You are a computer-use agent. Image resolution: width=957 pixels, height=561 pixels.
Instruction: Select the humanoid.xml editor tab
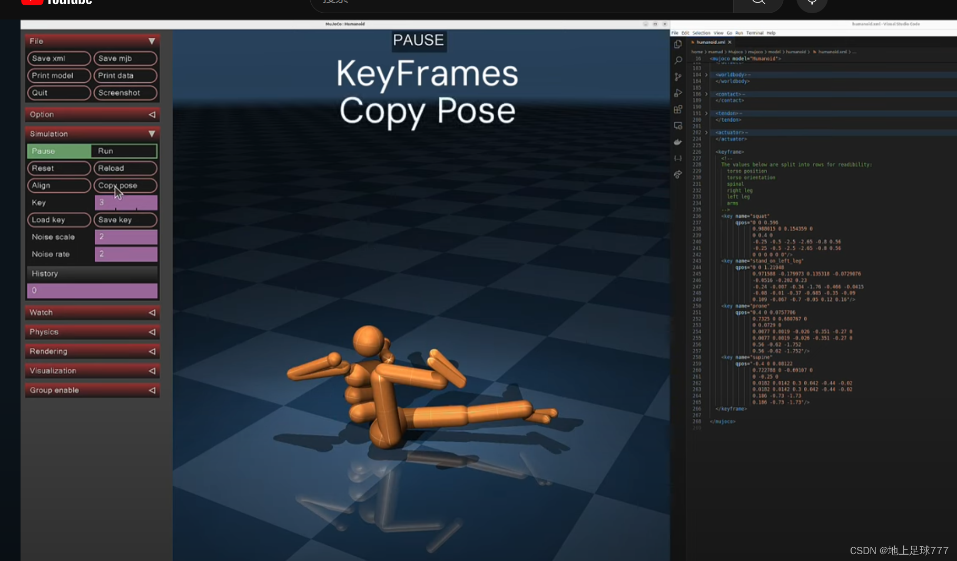pos(711,42)
